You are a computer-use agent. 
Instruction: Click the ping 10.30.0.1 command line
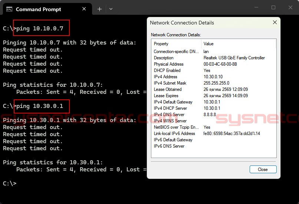33,106
